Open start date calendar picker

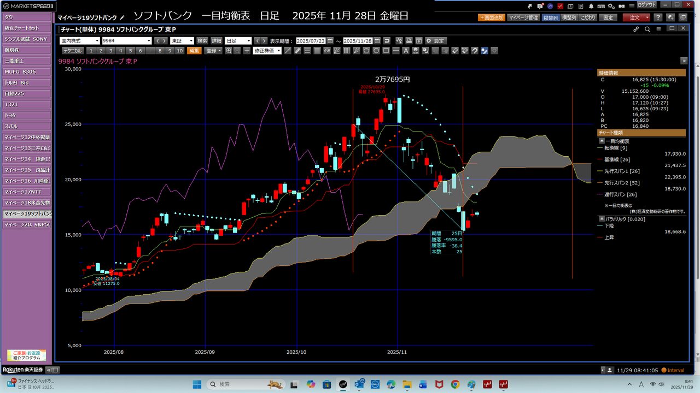tap(330, 41)
